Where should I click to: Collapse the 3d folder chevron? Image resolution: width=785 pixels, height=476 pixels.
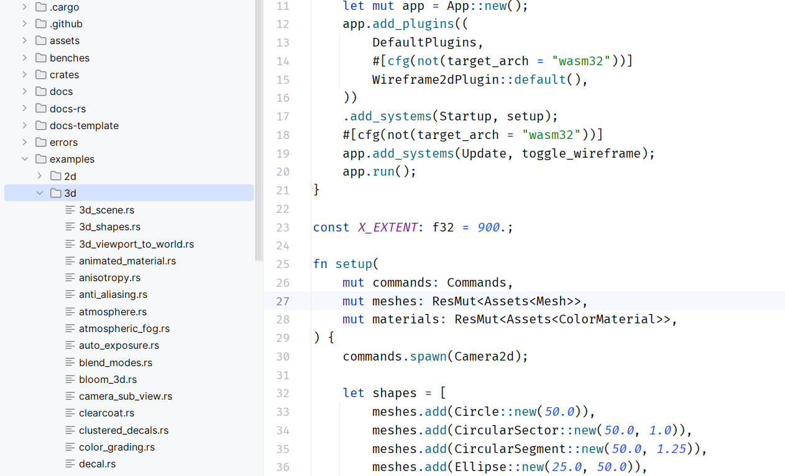click(40, 193)
